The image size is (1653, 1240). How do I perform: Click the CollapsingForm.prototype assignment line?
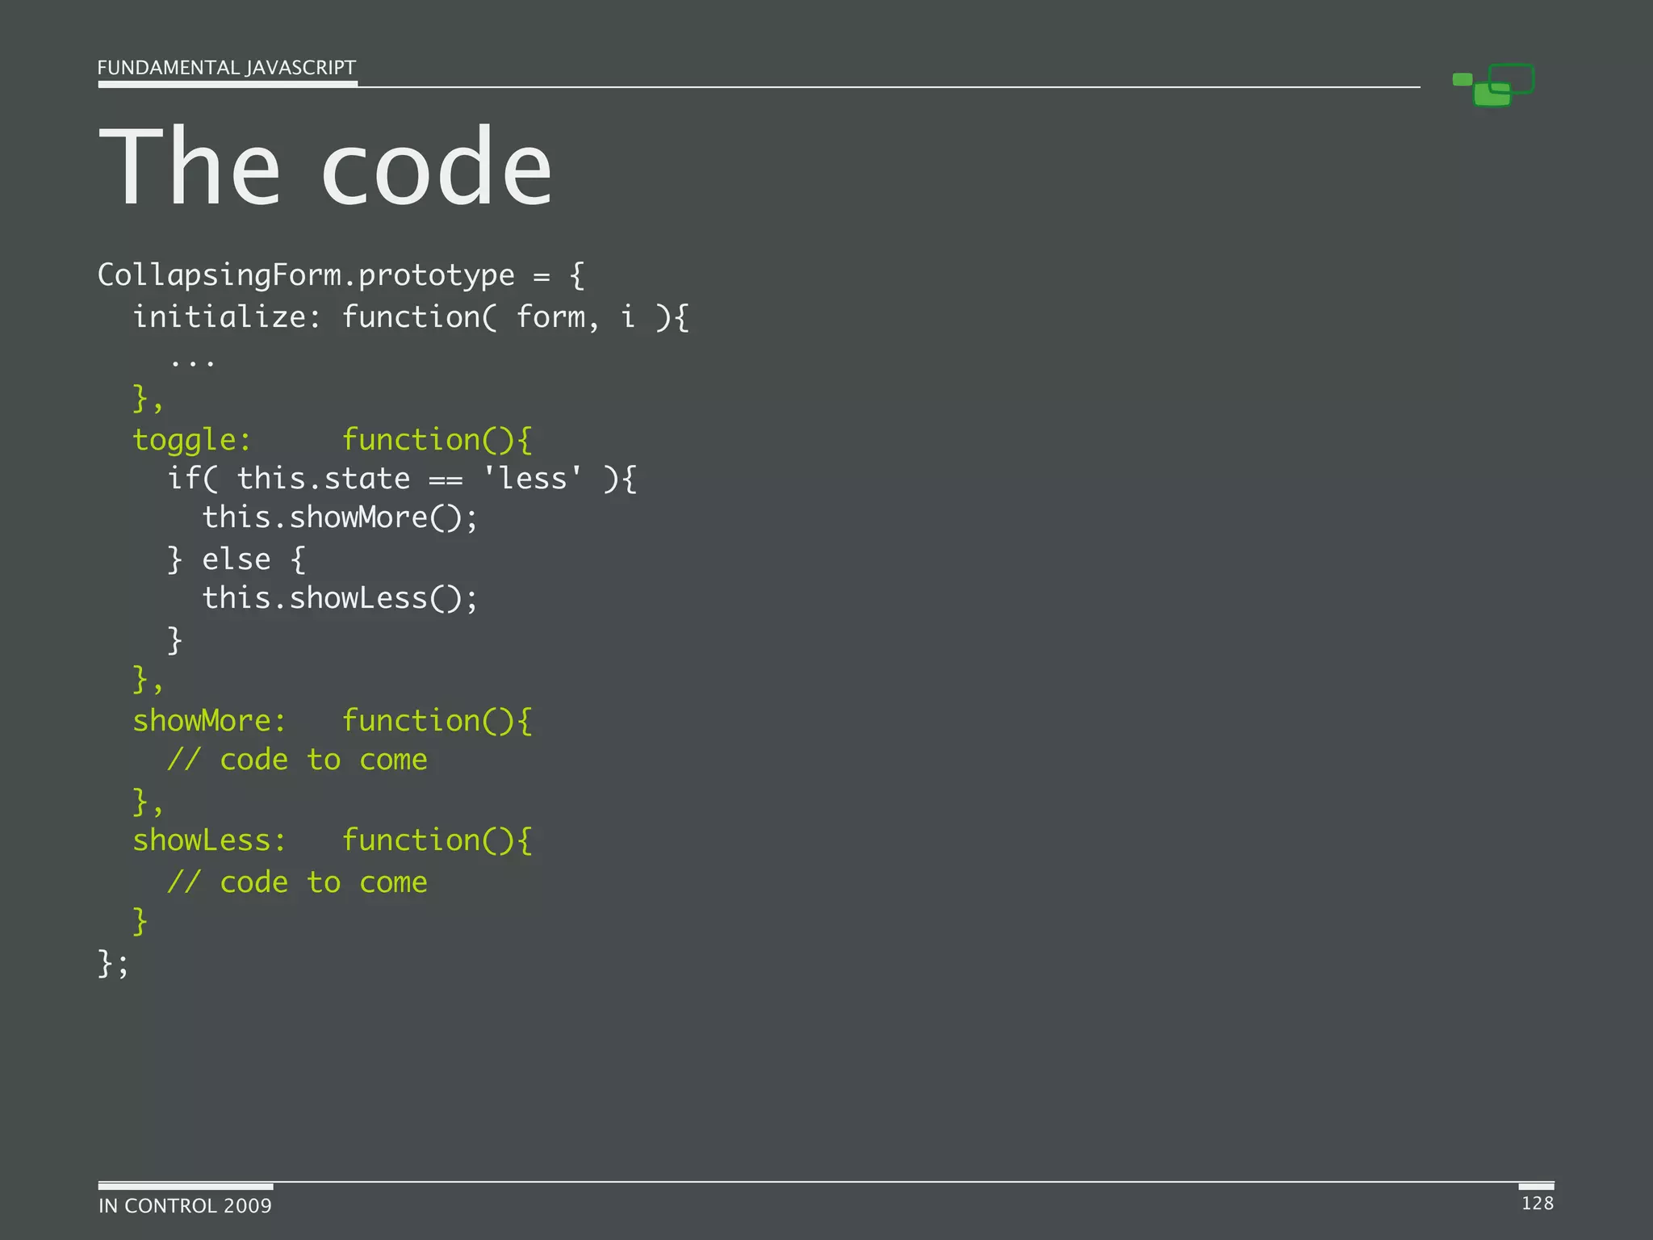coord(341,275)
